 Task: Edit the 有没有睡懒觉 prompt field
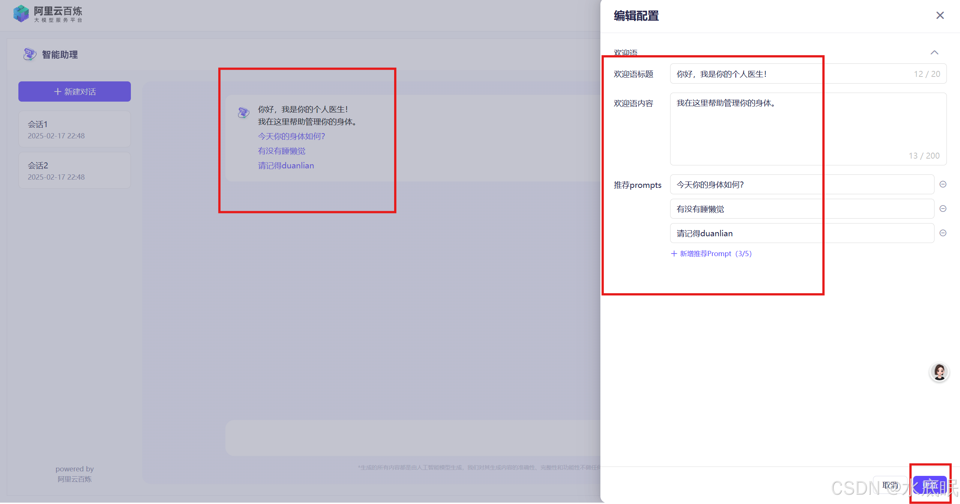(x=801, y=209)
